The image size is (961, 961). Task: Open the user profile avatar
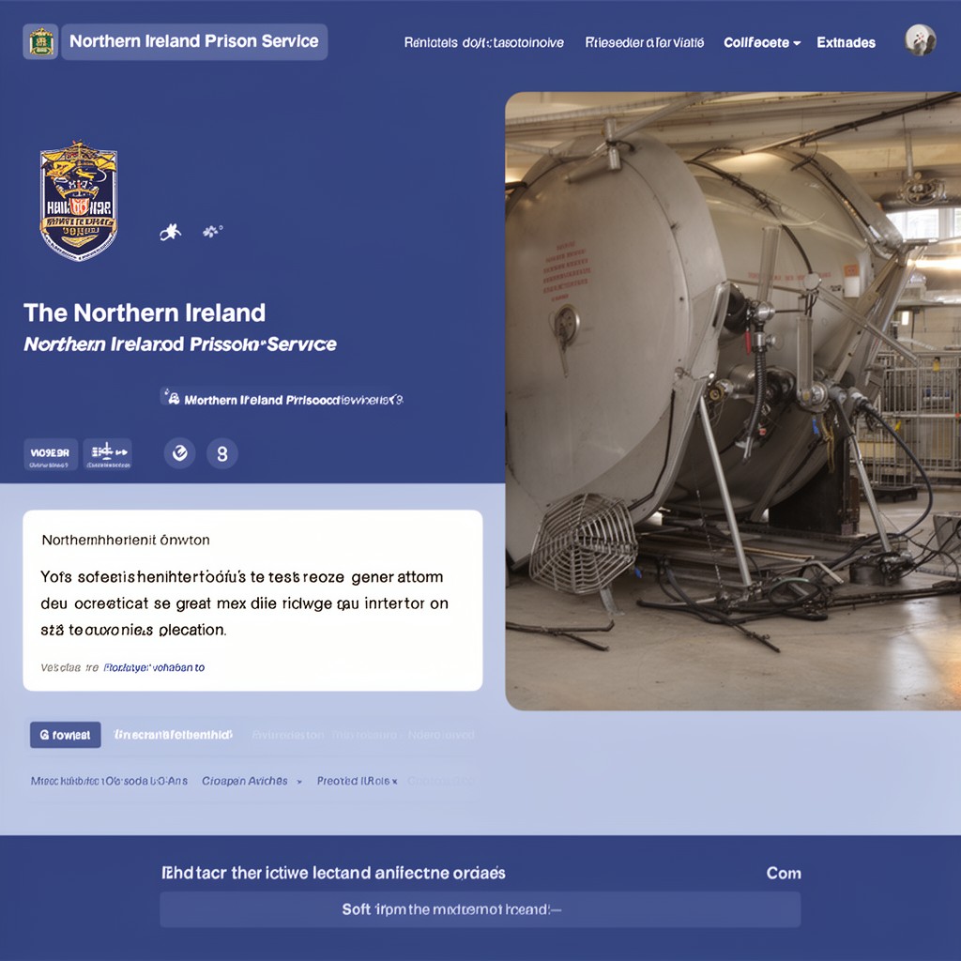(921, 40)
